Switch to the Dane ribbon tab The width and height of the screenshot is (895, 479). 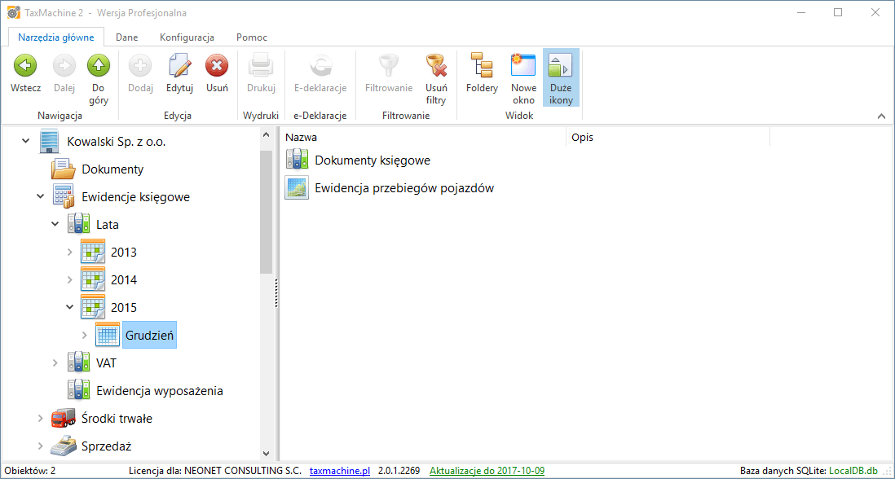[126, 37]
